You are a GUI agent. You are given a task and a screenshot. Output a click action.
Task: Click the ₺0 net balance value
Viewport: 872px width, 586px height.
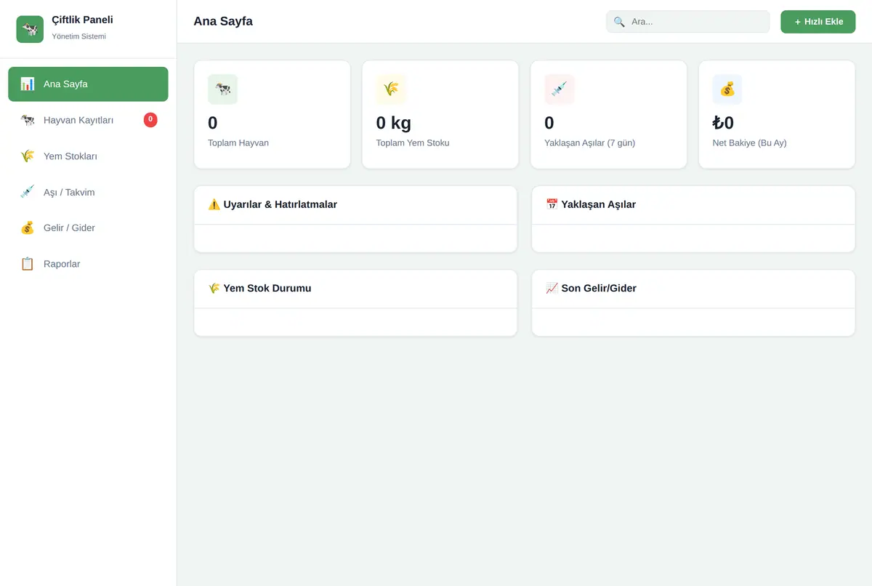[723, 123]
